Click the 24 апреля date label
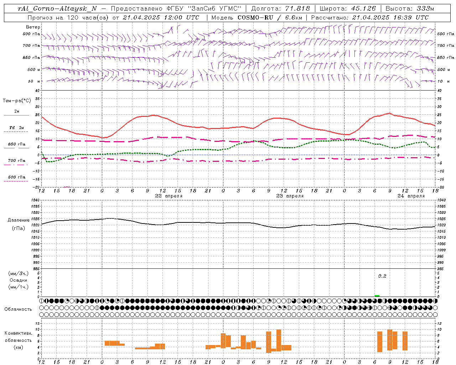Image resolution: width=456 pixels, height=365 pixels. pyautogui.click(x=411, y=196)
